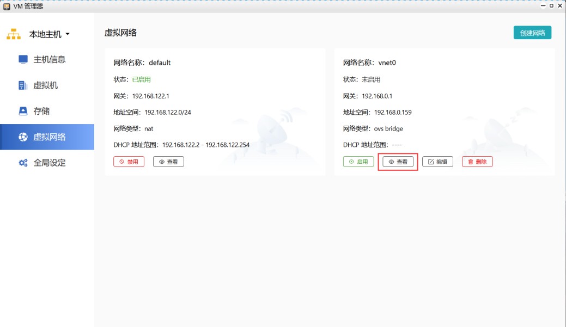Enable the vnet0 network with 启用
Image resolution: width=566 pixels, height=327 pixels.
358,162
